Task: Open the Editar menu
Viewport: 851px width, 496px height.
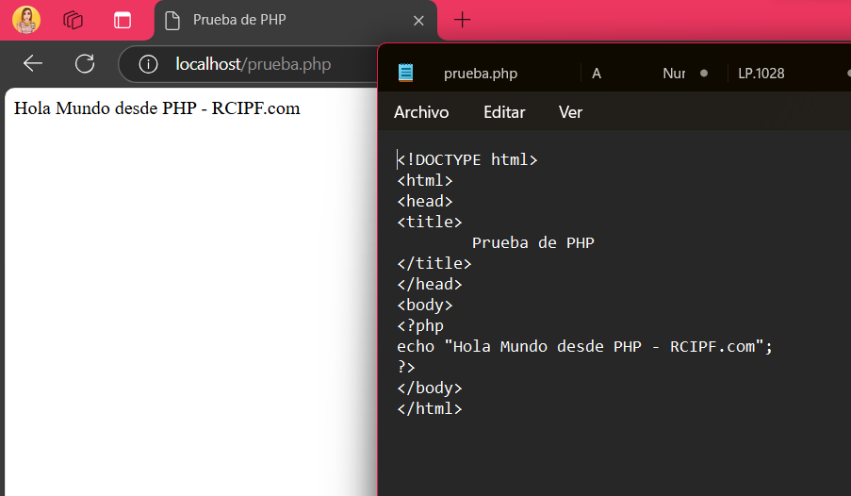Action: [504, 112]
